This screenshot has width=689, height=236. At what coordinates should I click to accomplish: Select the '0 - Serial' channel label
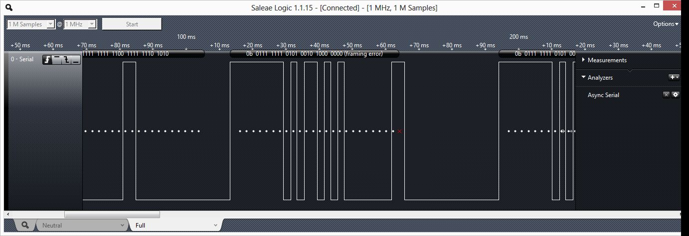pos(22,59)
